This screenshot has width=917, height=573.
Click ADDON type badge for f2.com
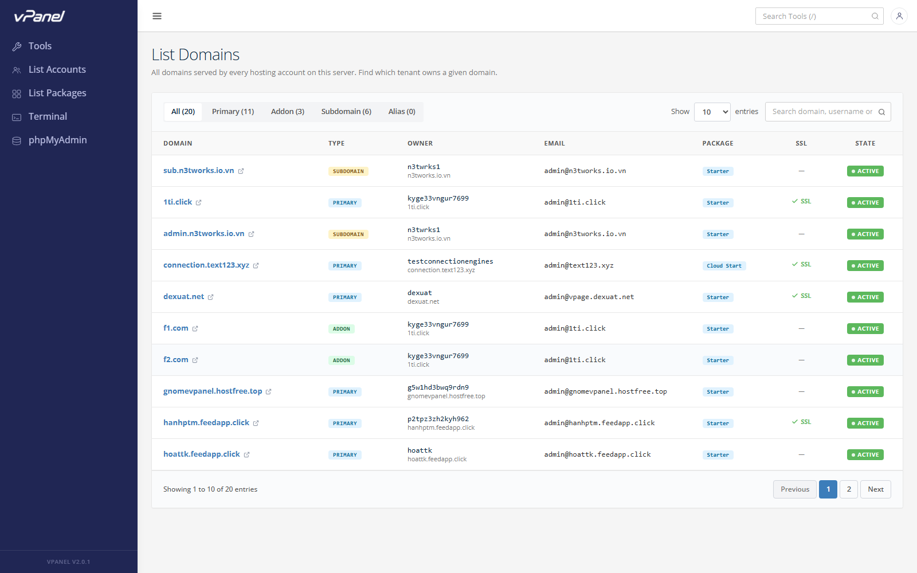[x=342, y=360]
